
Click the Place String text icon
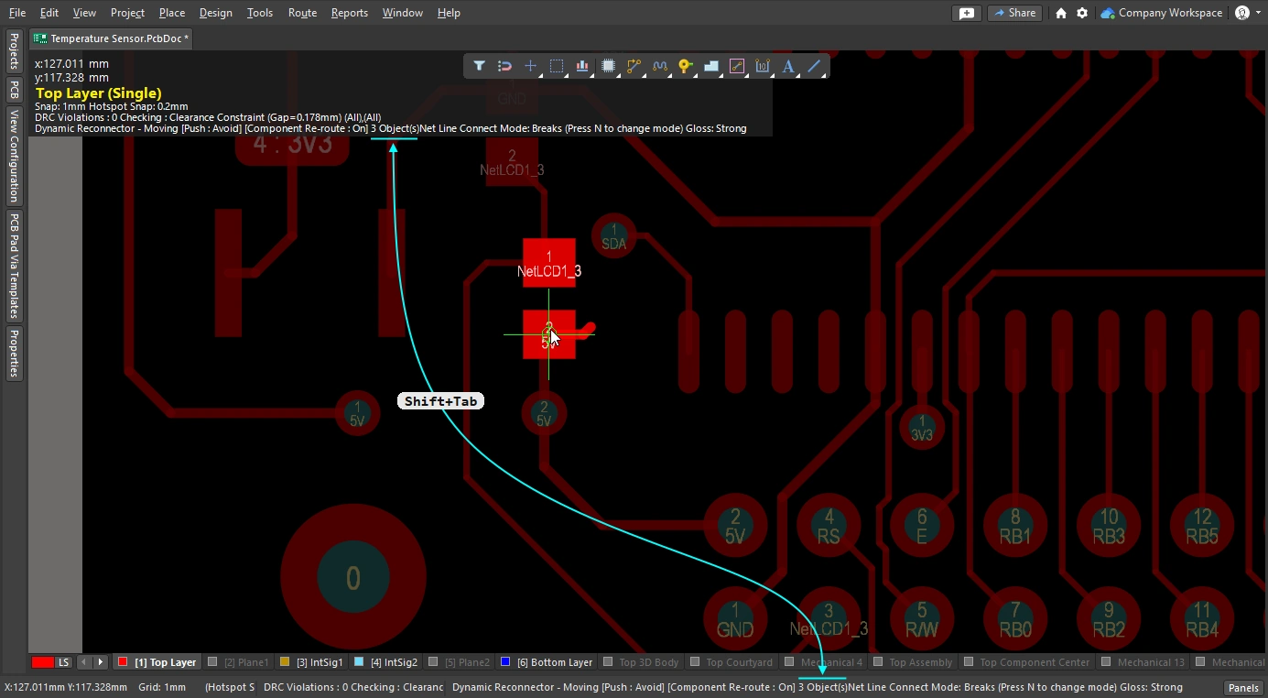[x=787, y=66]
